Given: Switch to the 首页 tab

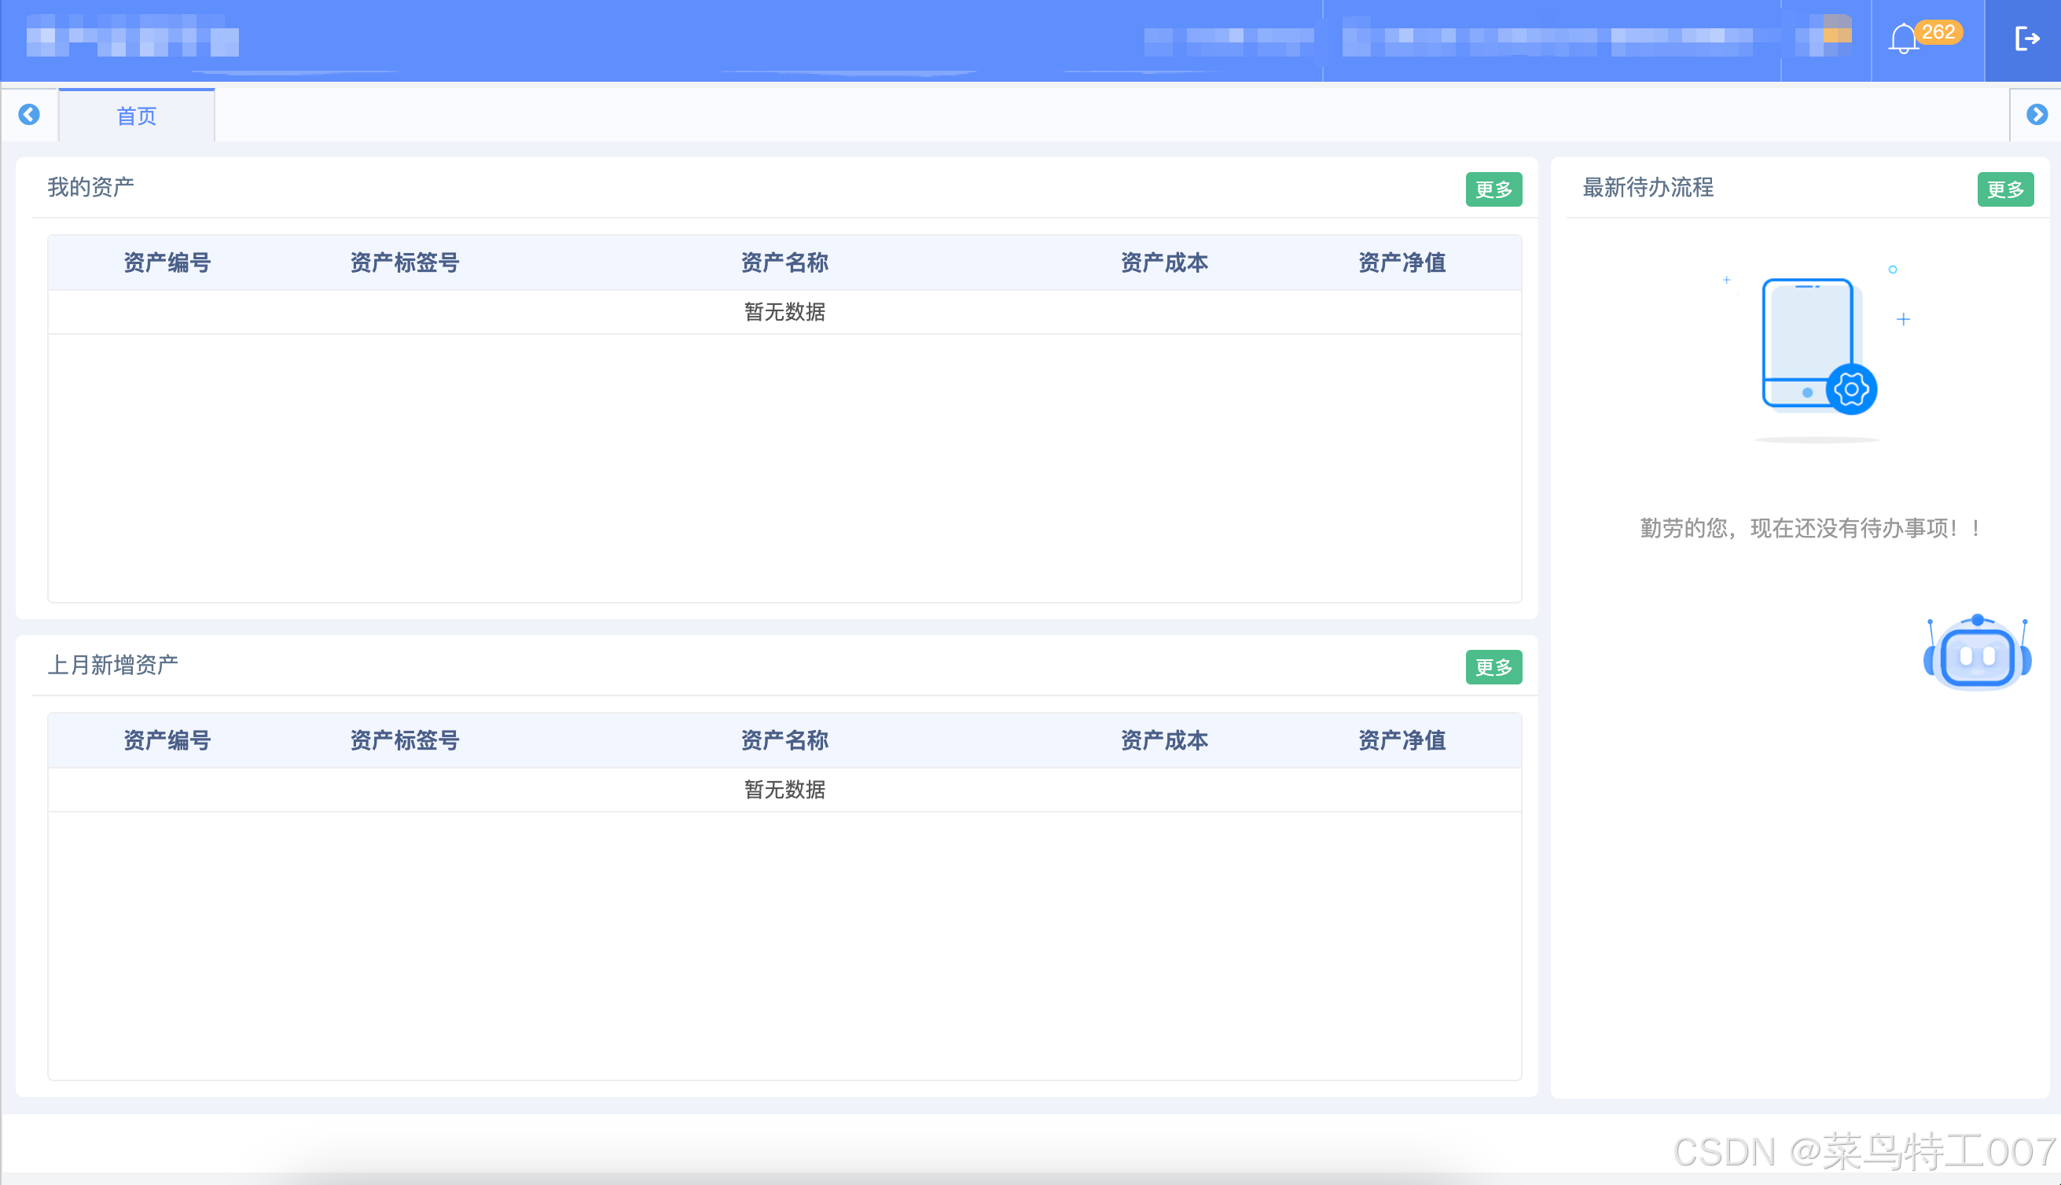Looking at the screenshot, I should point(136,116).
